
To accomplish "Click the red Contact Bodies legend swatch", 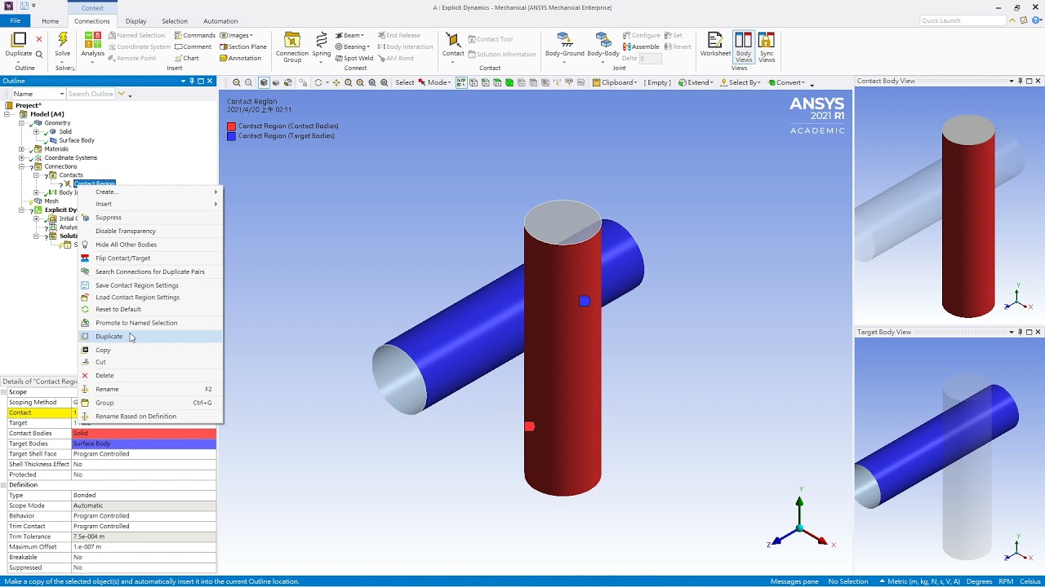I will point(232,126).
